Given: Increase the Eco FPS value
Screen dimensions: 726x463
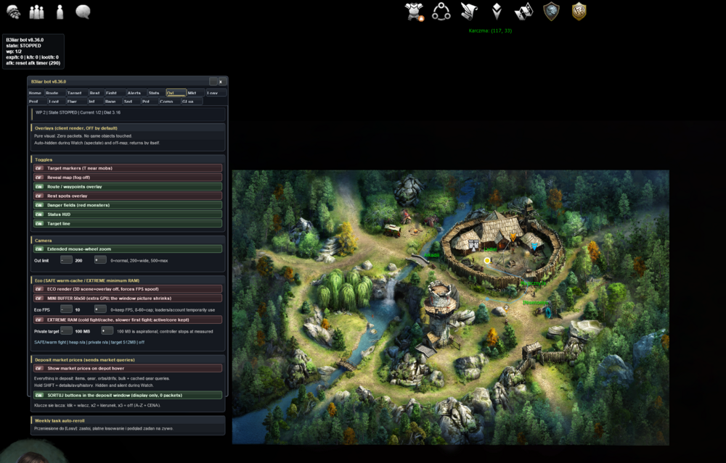Looking at the screenshot, I should click(x=100, y=309).
